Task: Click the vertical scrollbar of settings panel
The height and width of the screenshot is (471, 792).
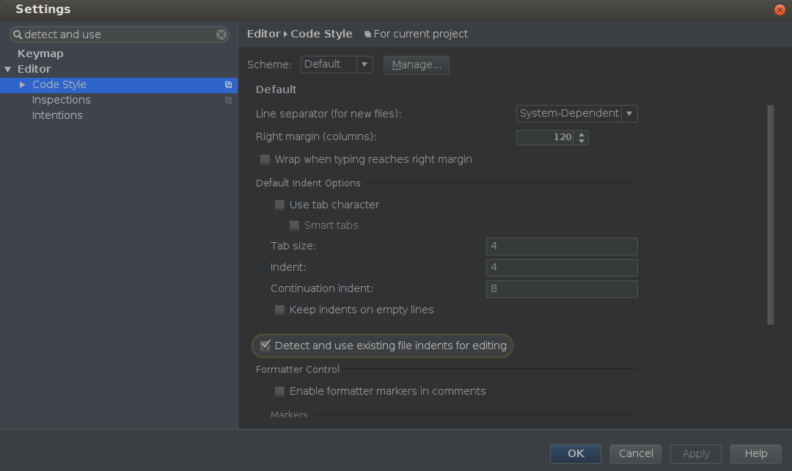Action: pyautogui.click(x=770, y=215)
